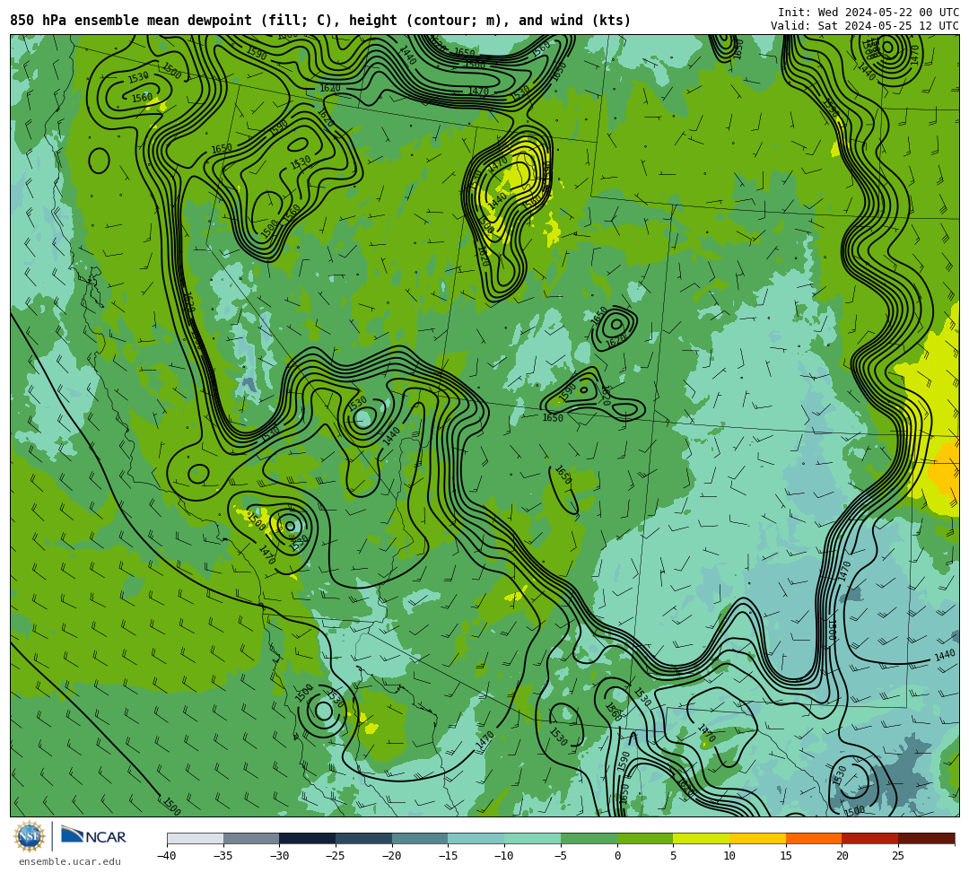Click the 1440 contour label near the map's southeast edge

(944, 656)
